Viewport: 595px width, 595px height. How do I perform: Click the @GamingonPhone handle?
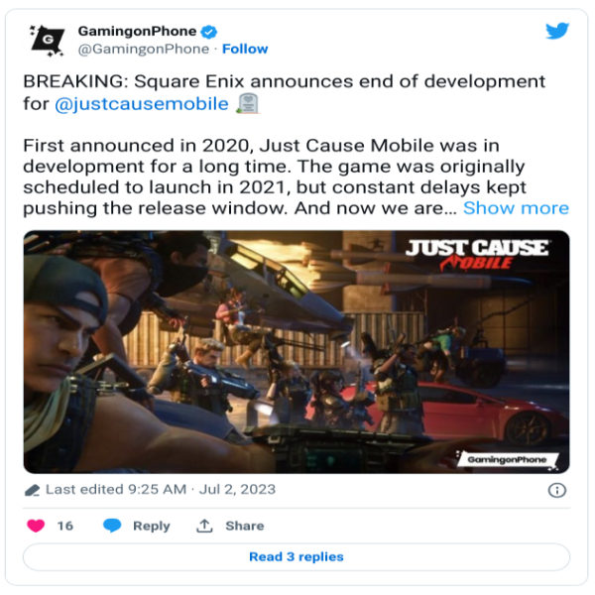[x=144, y=49]
